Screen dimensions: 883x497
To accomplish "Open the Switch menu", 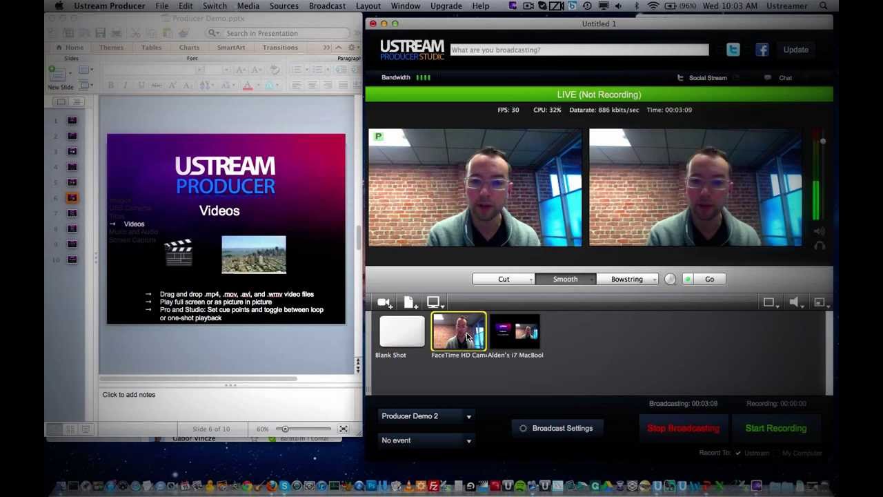I will [x=215, y=6].
